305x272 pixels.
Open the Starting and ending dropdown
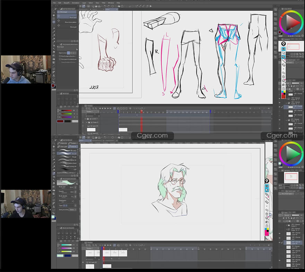(x=72, y=209)
